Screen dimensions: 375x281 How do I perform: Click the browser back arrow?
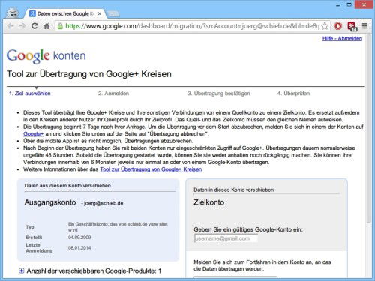(10, 26)
